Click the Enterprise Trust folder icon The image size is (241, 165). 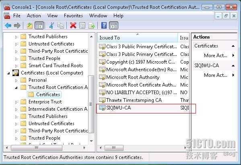tap(23, 102)
